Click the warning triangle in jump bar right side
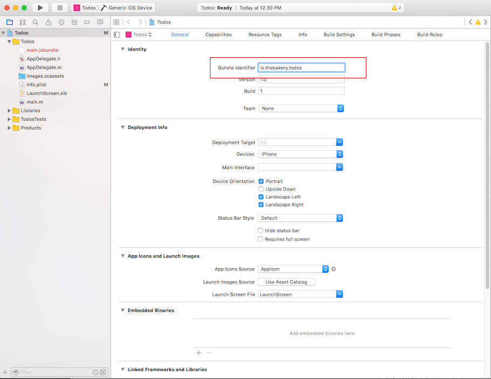Viewport: 491px width, 379px height. pos(478,22)
